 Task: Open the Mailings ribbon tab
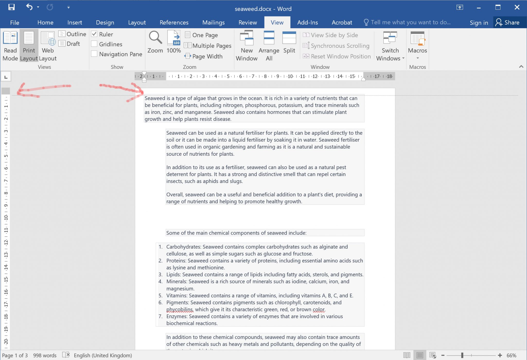pos(213,22)
